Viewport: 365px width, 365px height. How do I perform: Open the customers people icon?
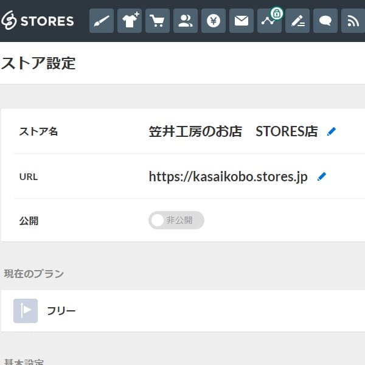pyautogui.click(x=186, y=21)
